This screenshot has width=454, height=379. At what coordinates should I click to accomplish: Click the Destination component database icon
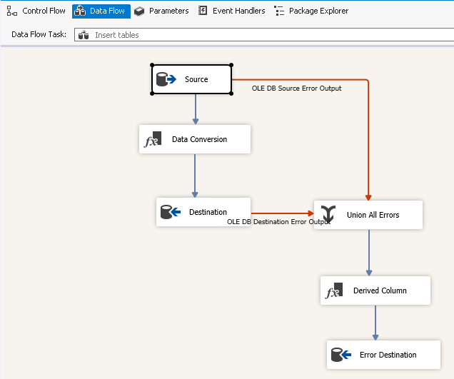170,212
